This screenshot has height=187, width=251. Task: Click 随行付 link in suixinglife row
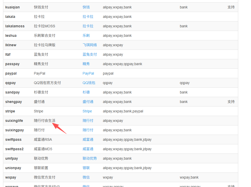88,121
